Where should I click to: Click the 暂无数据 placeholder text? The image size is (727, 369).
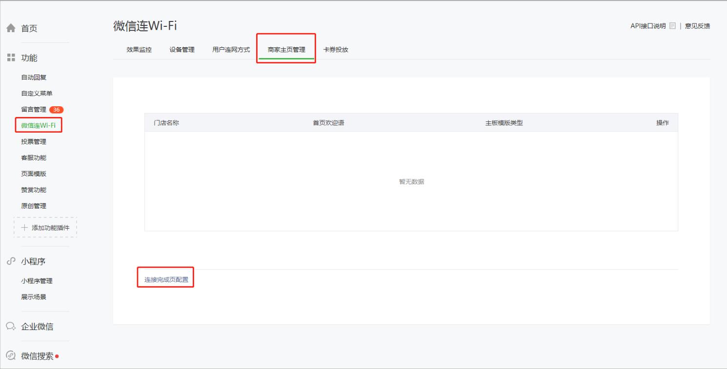pos(411,182)
